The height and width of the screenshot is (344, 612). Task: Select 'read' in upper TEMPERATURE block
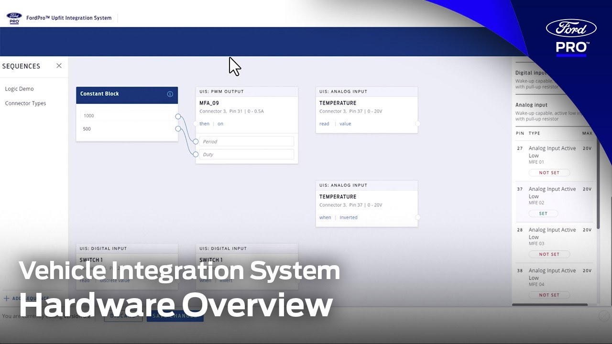(324, 124)
